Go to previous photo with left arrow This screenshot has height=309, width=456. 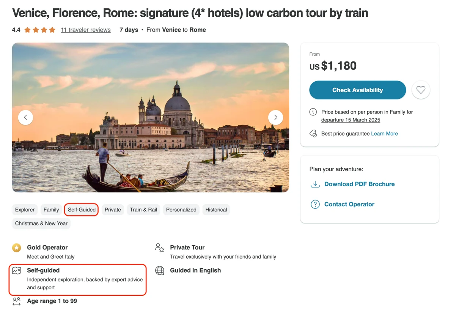click(x=25, y=117)
